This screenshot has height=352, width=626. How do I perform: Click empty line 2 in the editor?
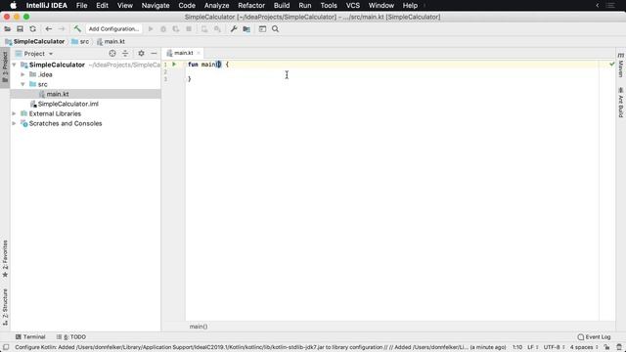(x=391, y=71)
